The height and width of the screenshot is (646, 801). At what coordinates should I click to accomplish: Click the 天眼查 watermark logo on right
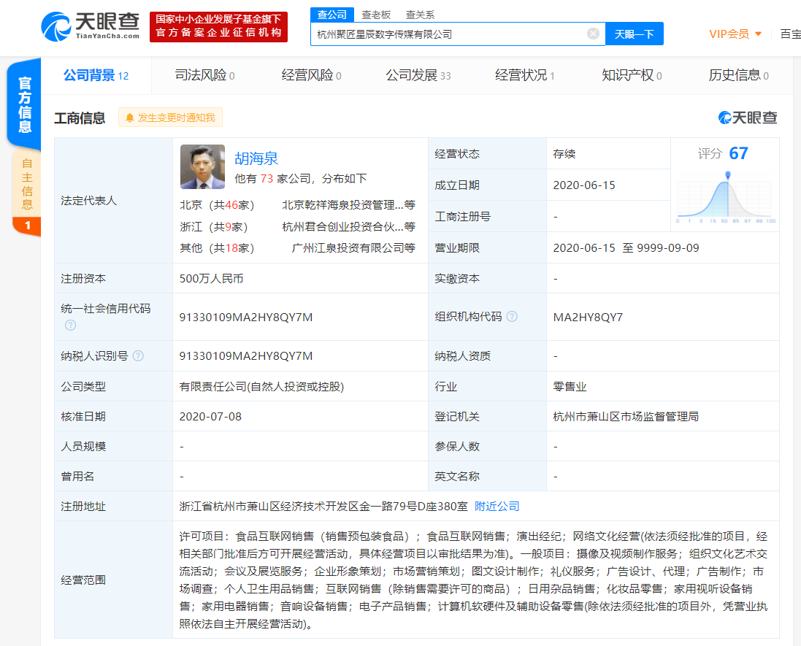pos(748,118)
